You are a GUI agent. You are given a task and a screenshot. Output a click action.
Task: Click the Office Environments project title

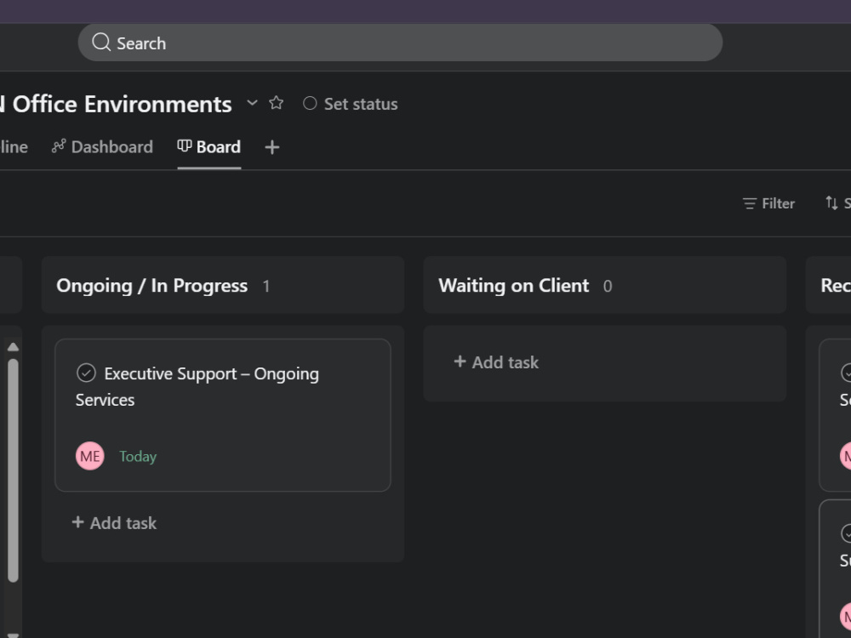[x=116, y=104]
